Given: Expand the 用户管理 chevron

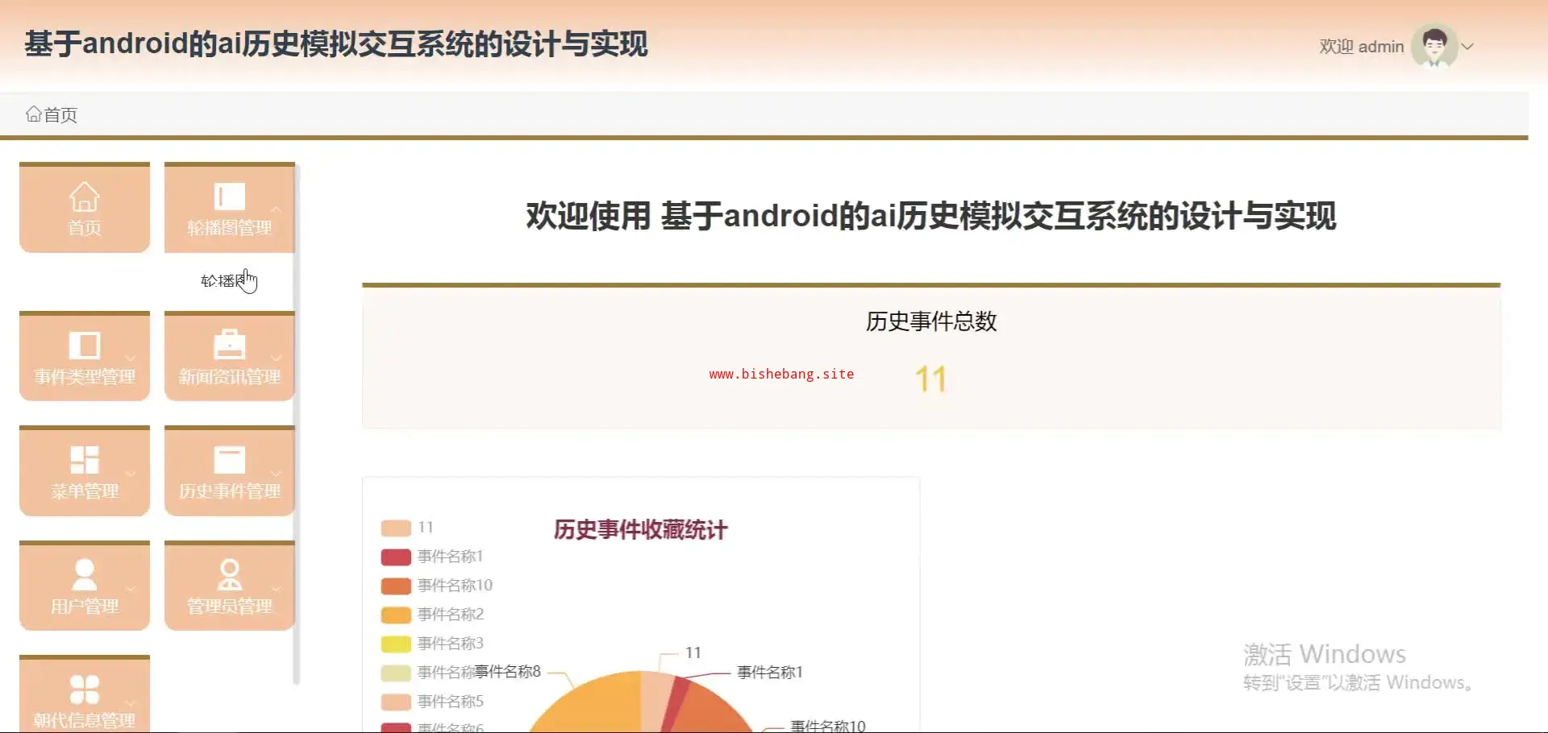Looking at the screenshot, I should point(131,588).
